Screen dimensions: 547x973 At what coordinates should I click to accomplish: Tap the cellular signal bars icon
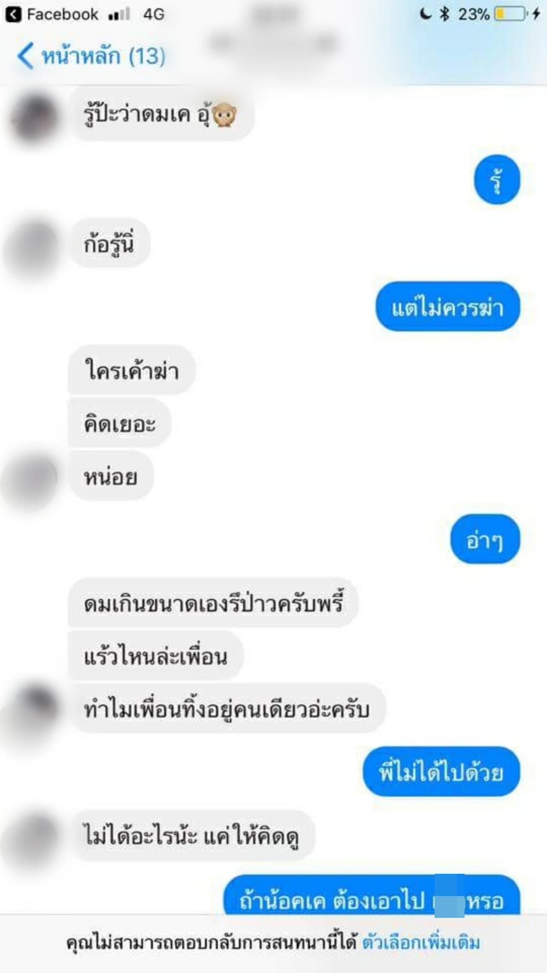point(119,15)
